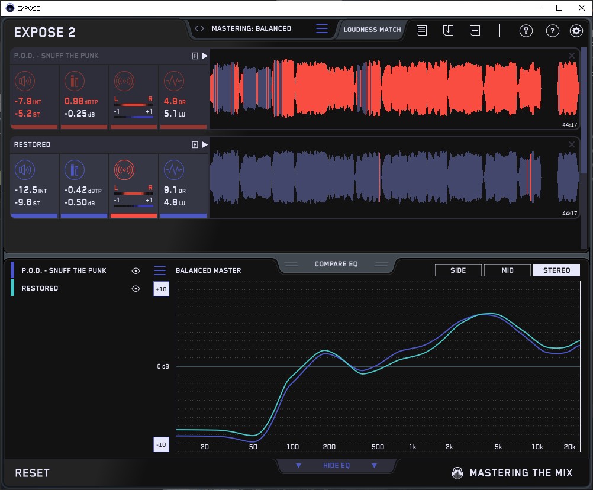Open the notes/report icon in top toolbar
593x490 pixels.
pos(421,30)
